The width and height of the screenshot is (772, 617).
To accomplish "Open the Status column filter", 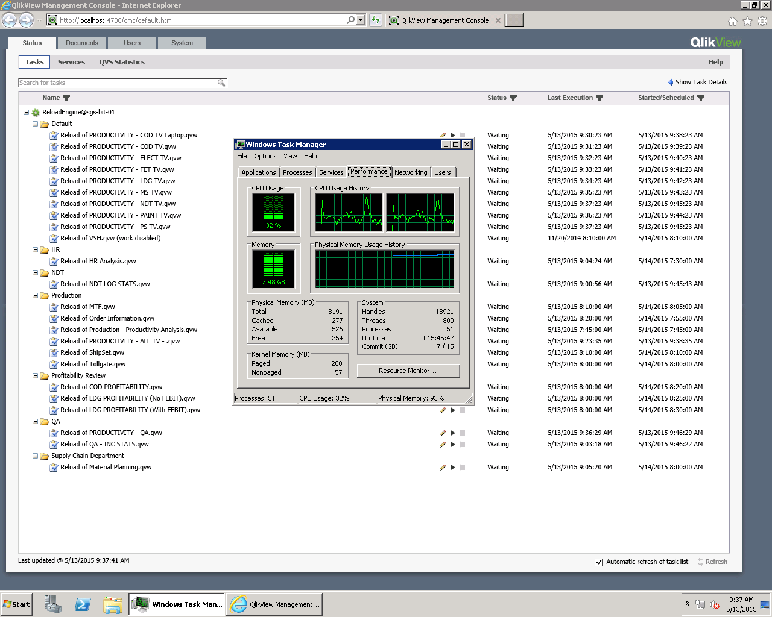I will click(513, 98).
